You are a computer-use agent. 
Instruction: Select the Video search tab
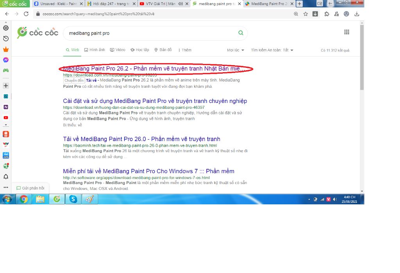[118, 50]
